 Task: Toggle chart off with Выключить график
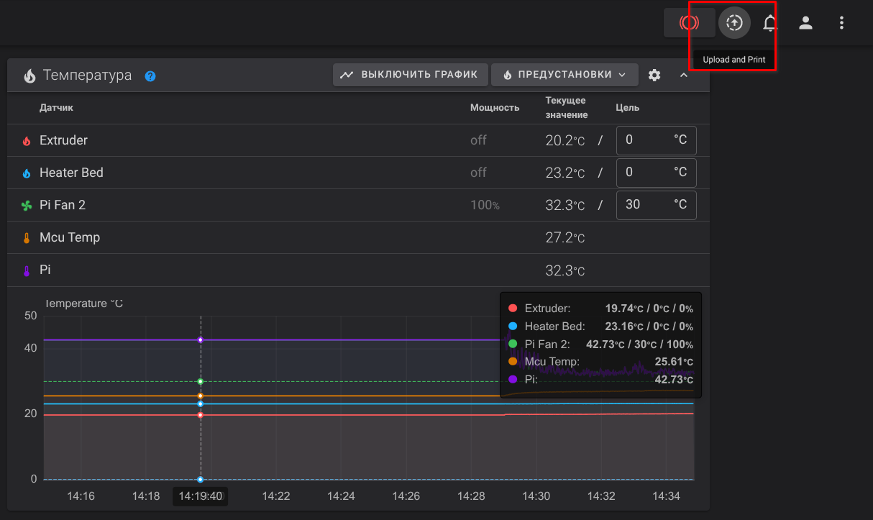pyautogui.click(x=410, y=75)
